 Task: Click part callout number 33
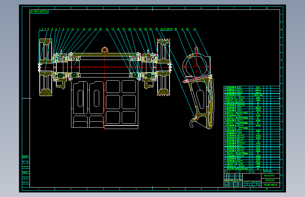(195, 29)
